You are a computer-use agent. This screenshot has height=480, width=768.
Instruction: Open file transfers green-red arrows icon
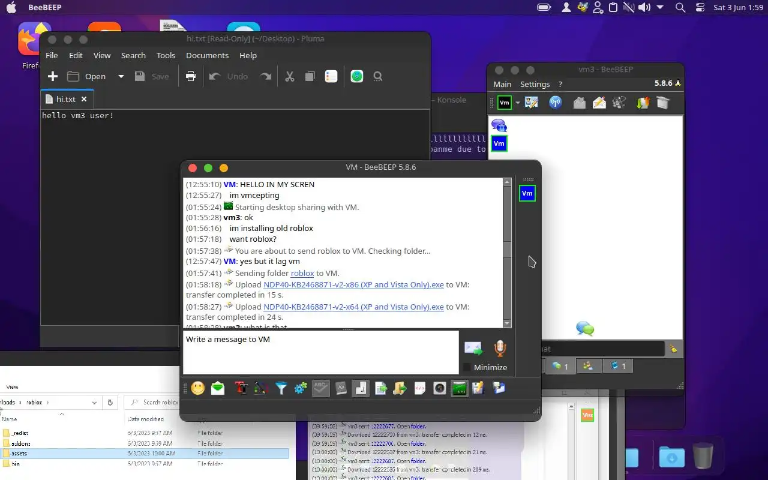point(643,103)
